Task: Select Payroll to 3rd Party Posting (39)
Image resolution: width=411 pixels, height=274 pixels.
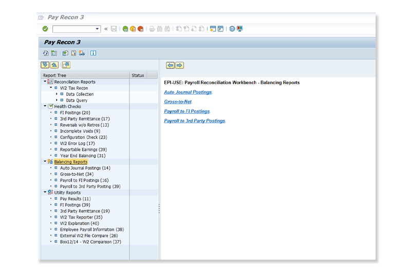Action: coord(90,186)
